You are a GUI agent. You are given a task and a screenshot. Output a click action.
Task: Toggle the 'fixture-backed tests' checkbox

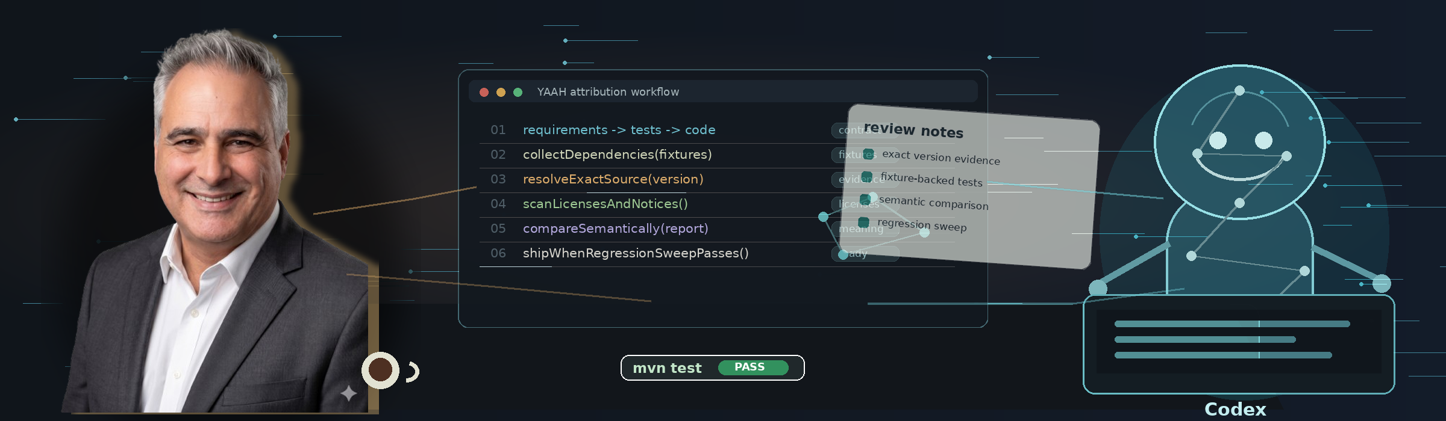(x=867, y=176)
